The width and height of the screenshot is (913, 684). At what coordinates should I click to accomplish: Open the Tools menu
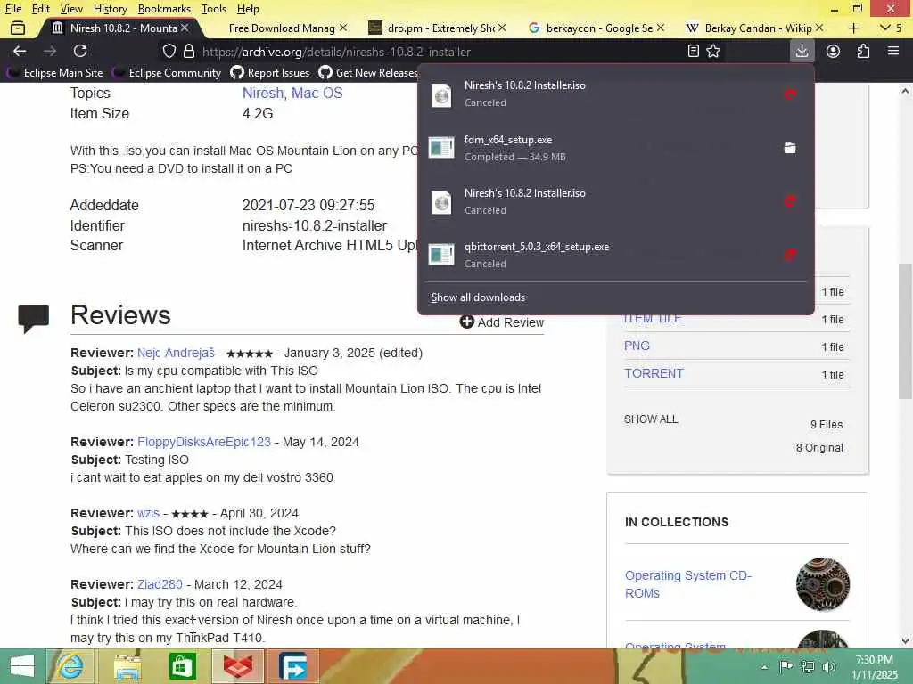[x=214, y=9]
